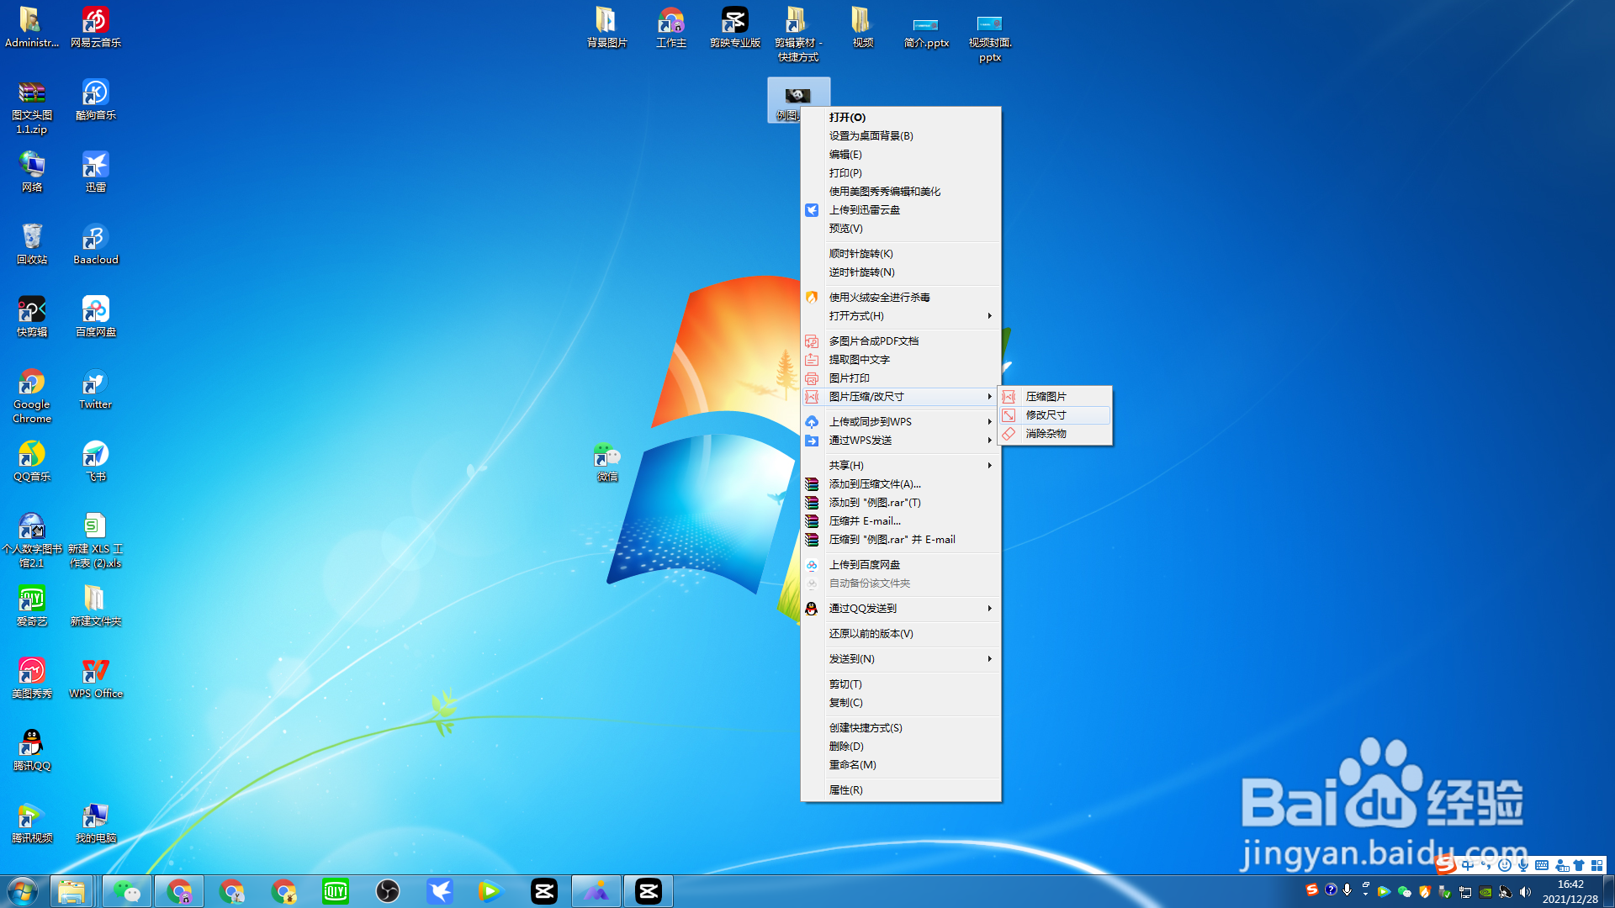Click the volume speaker tray icon
The height and width of the screenshot is (908, 1615).
point(1525,892)
